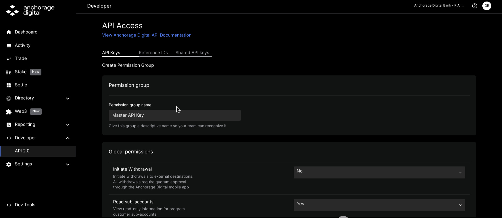Viewport: 502px width, 218px height.
Task: Click the Anchorage Digital Bank organization name
Action: (439, 6)
